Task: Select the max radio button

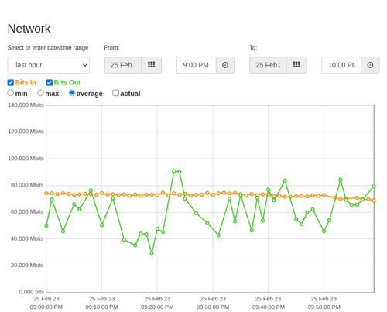Action: click(40, 93)
